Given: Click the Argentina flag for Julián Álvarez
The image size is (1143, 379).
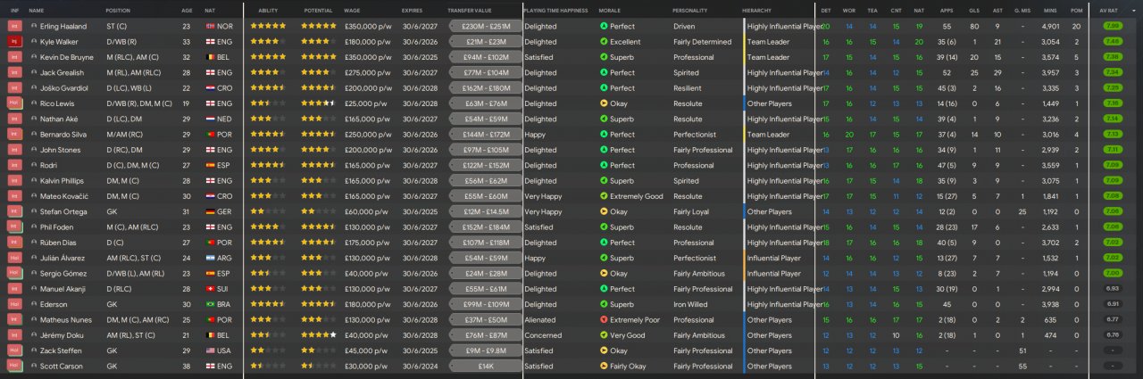Looking at the screenshot, I should pyautogui.click(x=209, y=258).
